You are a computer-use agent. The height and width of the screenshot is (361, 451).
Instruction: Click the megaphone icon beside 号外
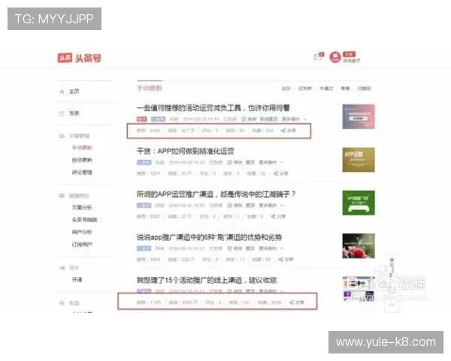tap(62, 268)
